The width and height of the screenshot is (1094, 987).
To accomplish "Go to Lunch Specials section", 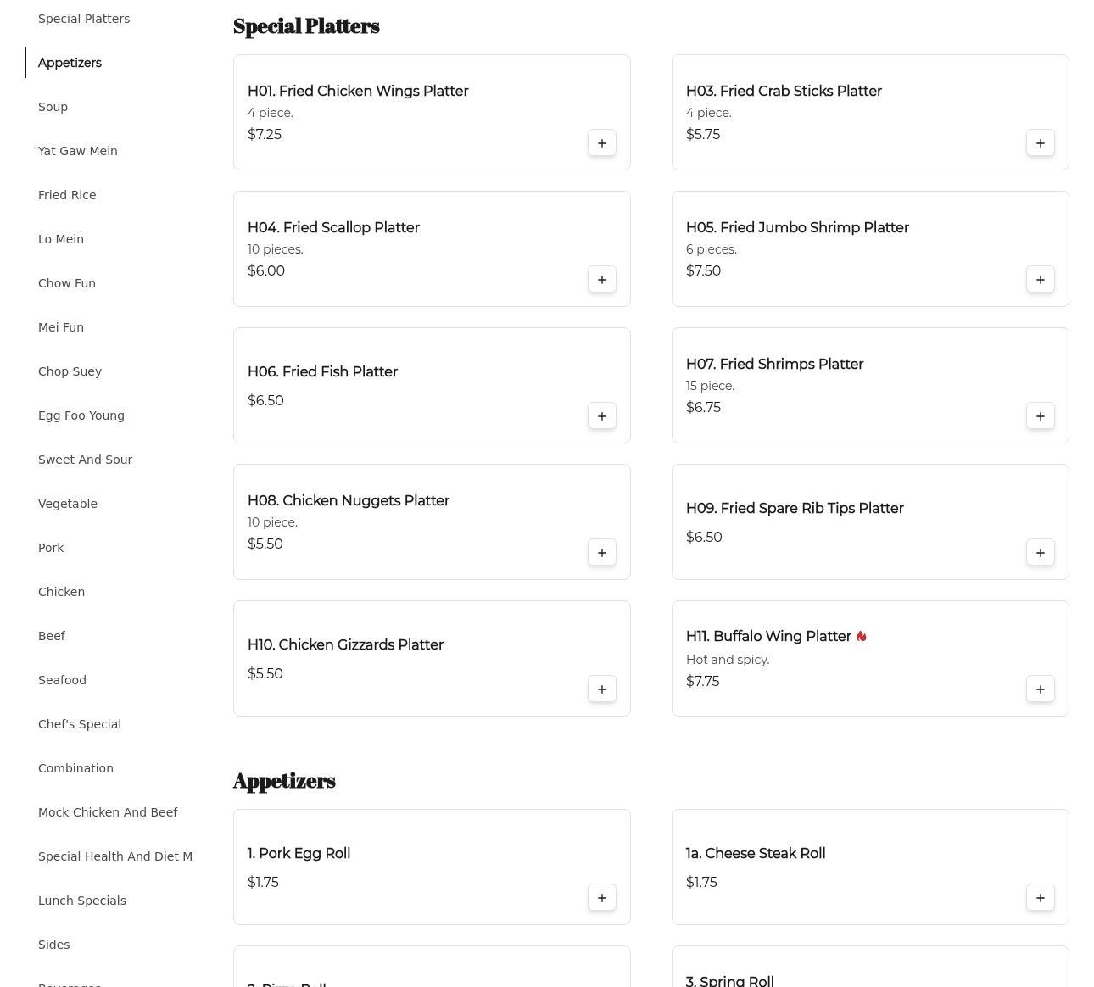I will 82,901.
